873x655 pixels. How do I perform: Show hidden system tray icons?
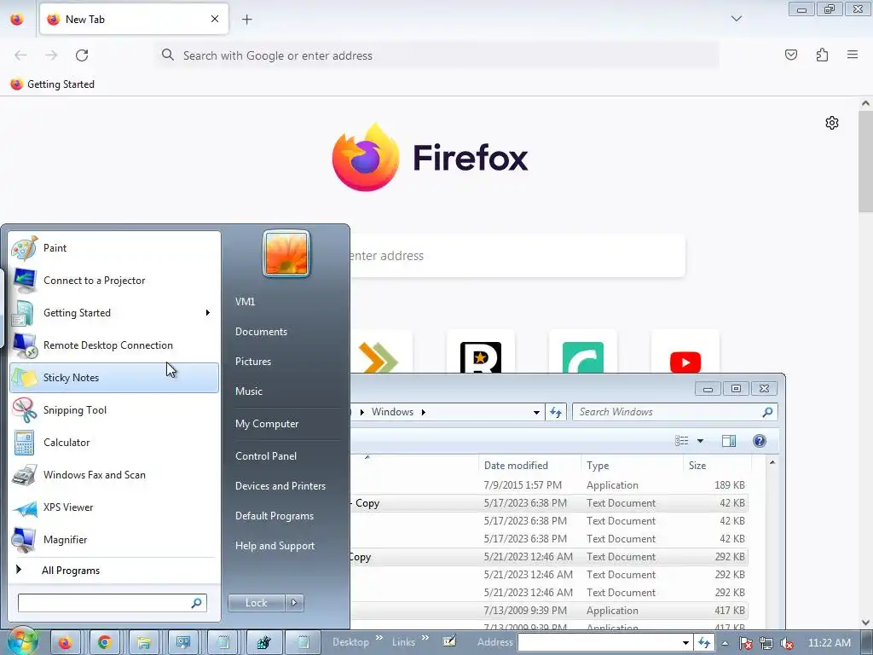pyautogui.click(x=725, y=643)
